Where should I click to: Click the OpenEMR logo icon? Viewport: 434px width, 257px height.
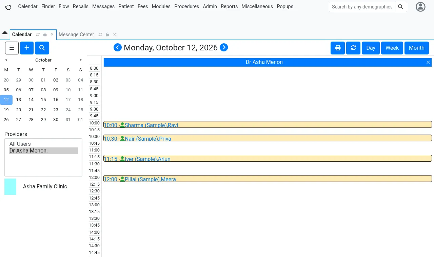(x=8, y=7)
